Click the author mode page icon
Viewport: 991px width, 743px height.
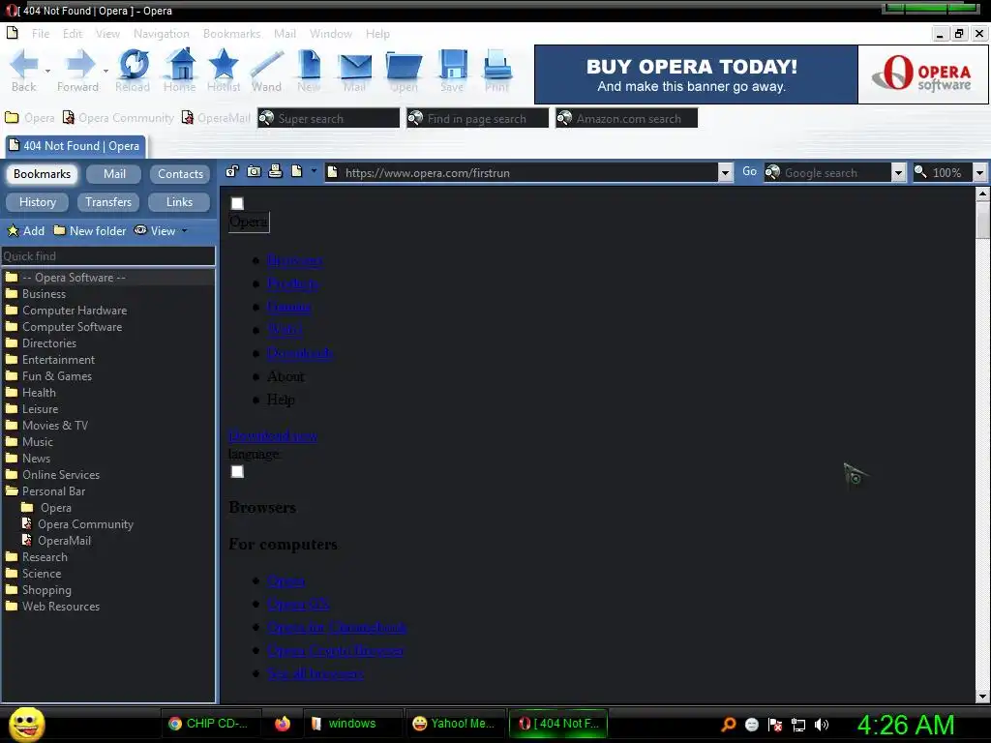297,171
